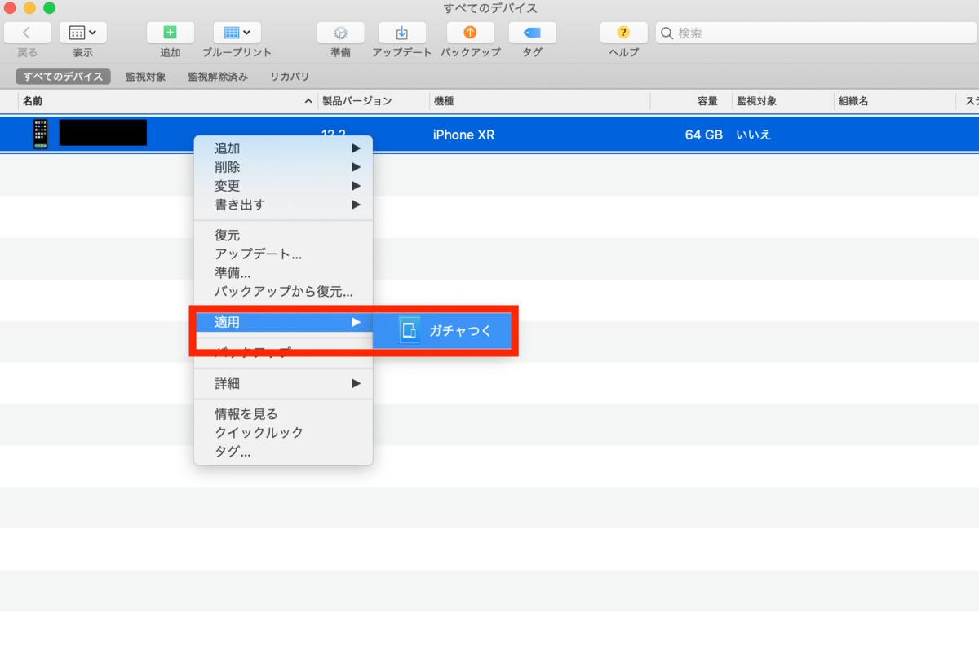Expand the 書き出す context menu submenu
Screen dimensions: 979x653
tap(283, 205)
